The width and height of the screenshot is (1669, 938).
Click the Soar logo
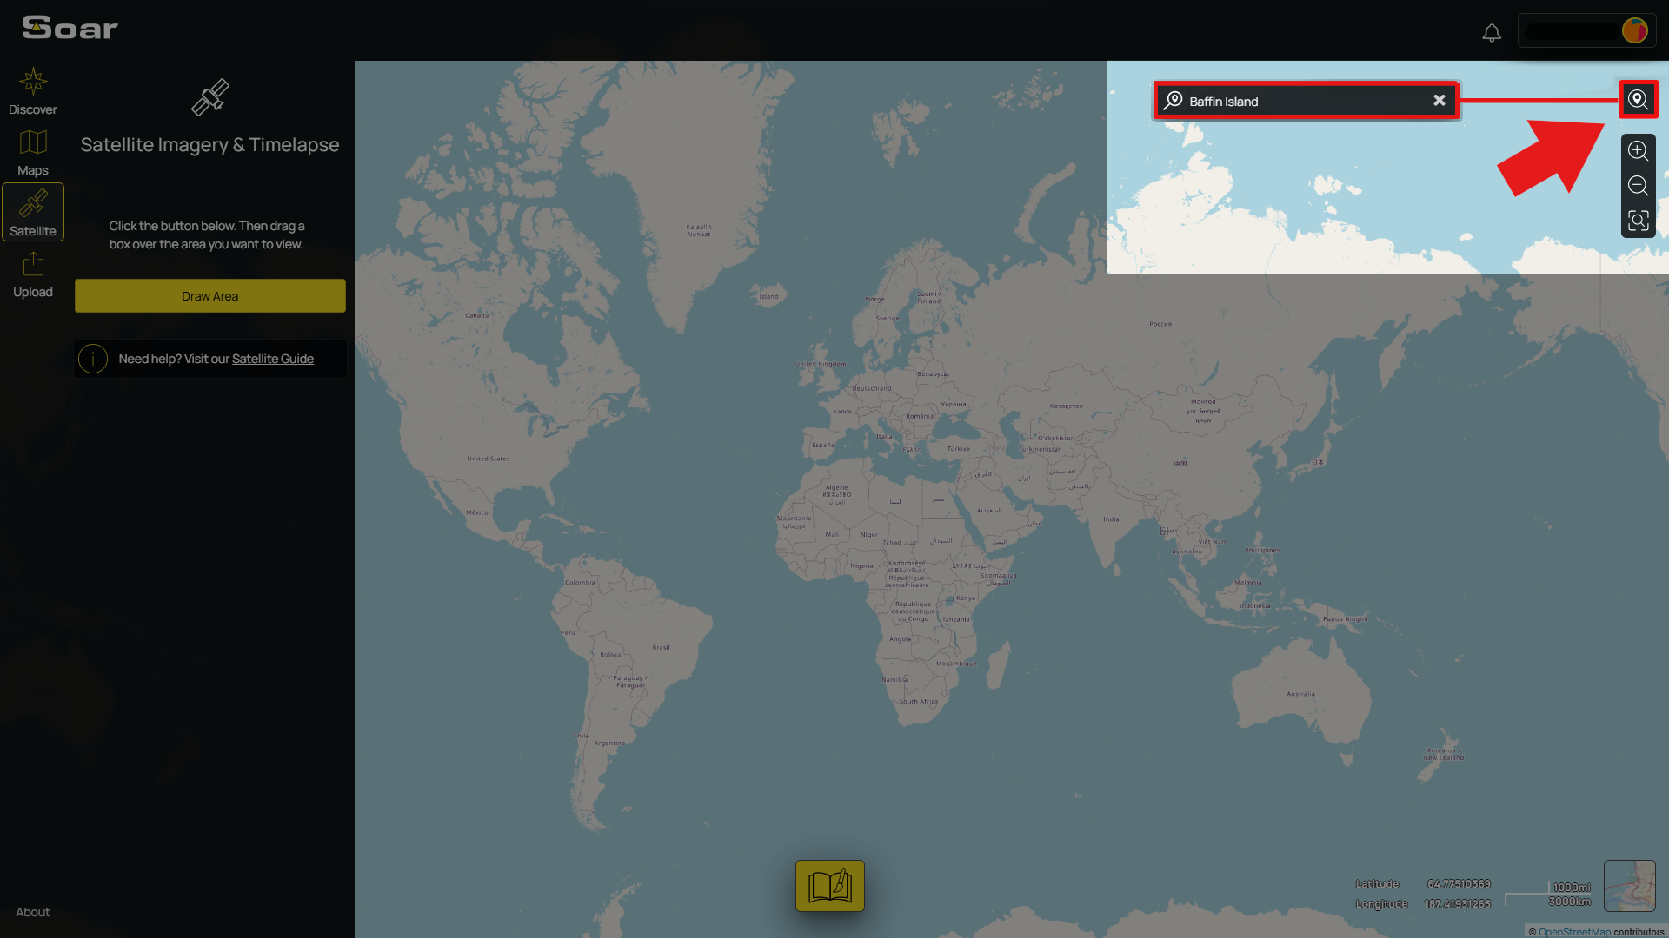point(69,27)
